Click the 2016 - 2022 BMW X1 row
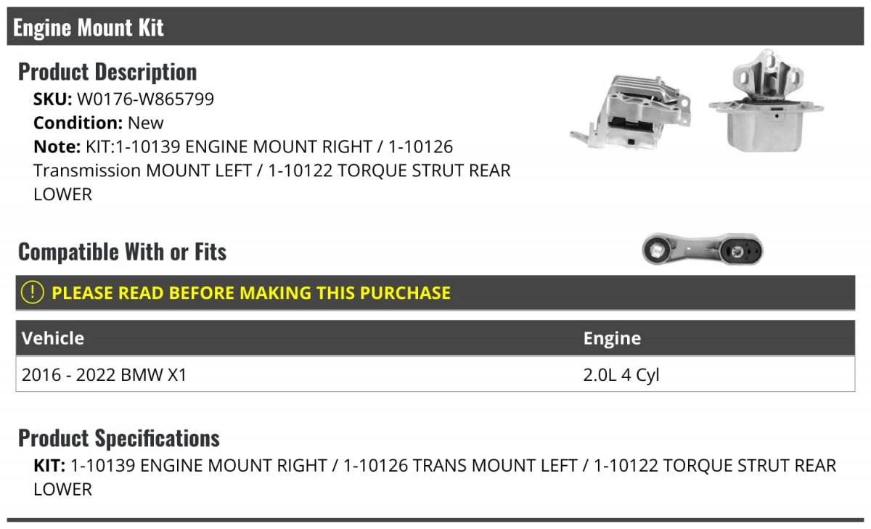 click(435, 375)
